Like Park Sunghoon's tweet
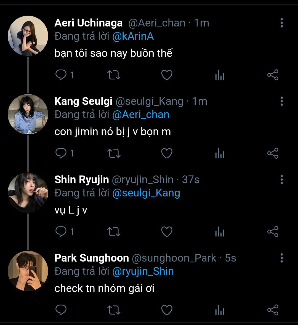This screenshot has width=298, height=325. pos(167,310)
